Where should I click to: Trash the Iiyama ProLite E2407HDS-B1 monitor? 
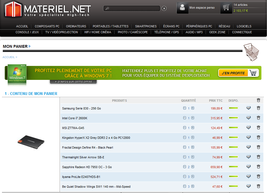[x=258, y=177]
